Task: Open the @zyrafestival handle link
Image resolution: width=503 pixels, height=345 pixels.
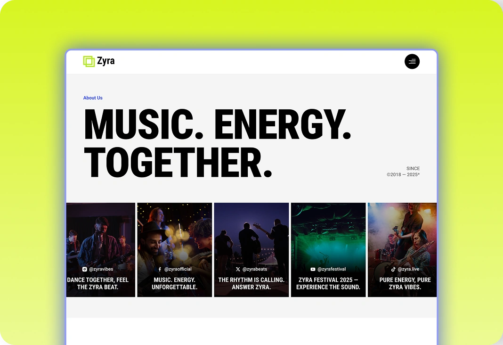Action: click(332, 269)
